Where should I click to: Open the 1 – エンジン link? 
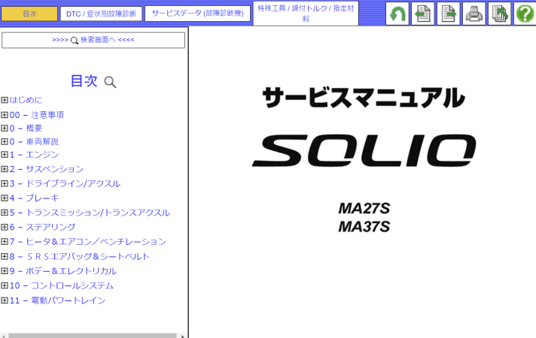[34, 155]
